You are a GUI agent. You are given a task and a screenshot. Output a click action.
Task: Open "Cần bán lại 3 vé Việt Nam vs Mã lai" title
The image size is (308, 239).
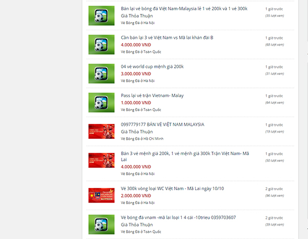click(x=167, y=38)
